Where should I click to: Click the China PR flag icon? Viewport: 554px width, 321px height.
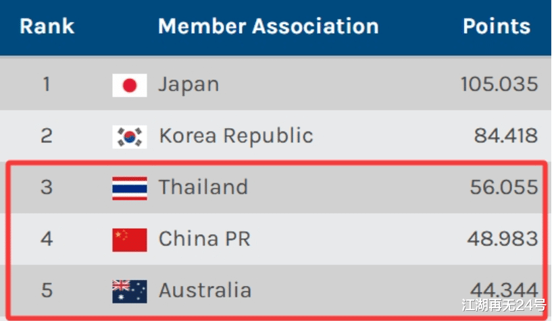coord(129,239)
